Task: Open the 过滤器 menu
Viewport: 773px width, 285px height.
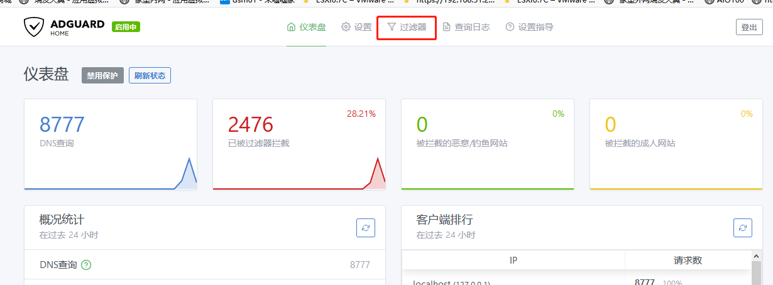Action: (x=407, y=27)
